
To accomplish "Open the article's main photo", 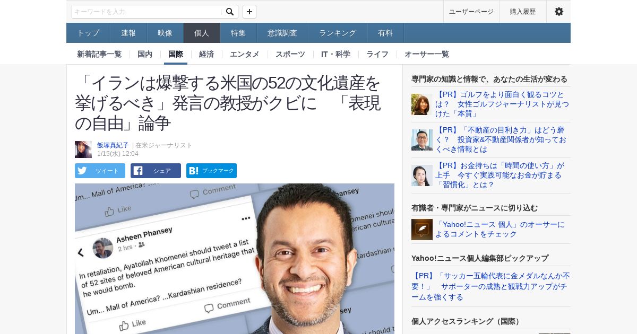I will click(235, 259).
